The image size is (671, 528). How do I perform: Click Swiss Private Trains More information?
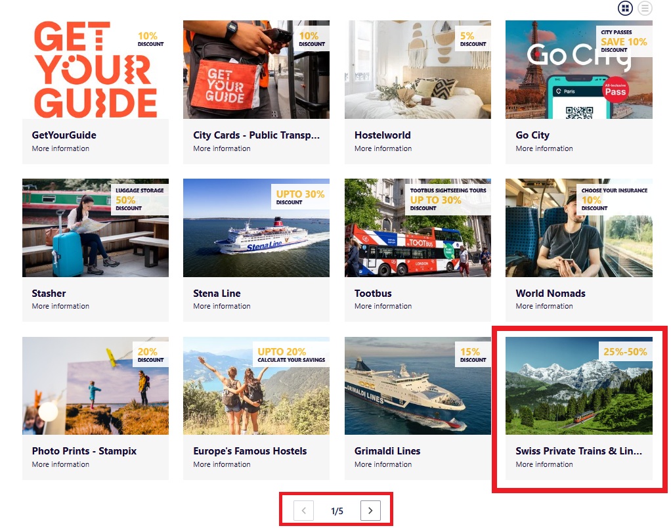[x=544, y=464]
